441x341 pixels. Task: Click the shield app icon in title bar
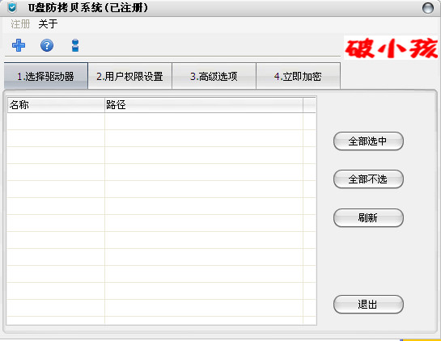pyautogui.click(x=12, y=7)
